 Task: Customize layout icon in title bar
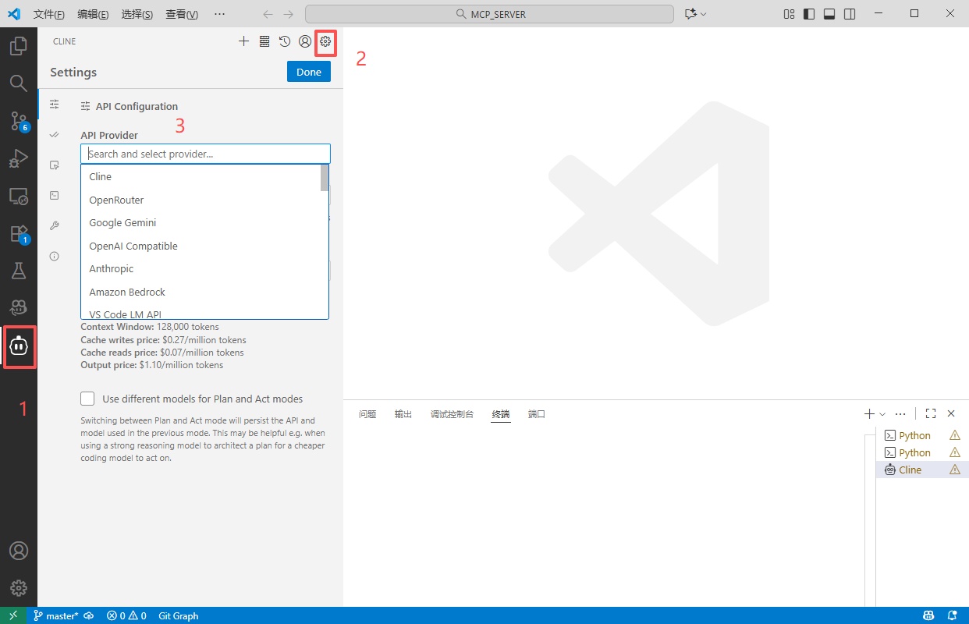pos(789,14)
